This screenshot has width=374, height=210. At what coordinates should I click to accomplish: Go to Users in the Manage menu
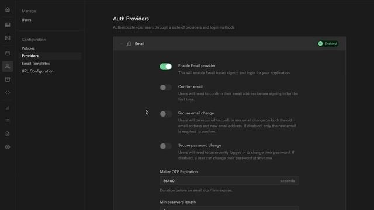coord(26,20)
